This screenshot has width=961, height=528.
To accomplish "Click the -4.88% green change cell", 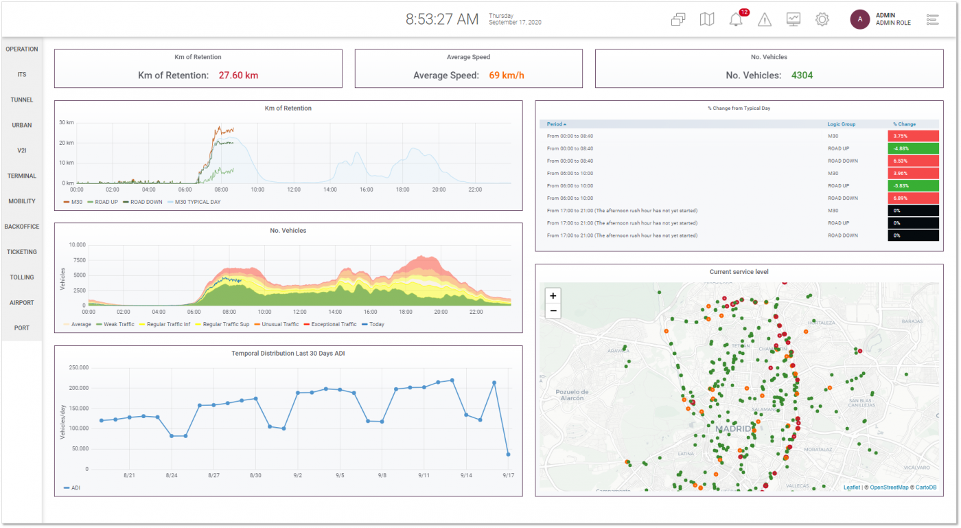I will click(x=913, y=148).
